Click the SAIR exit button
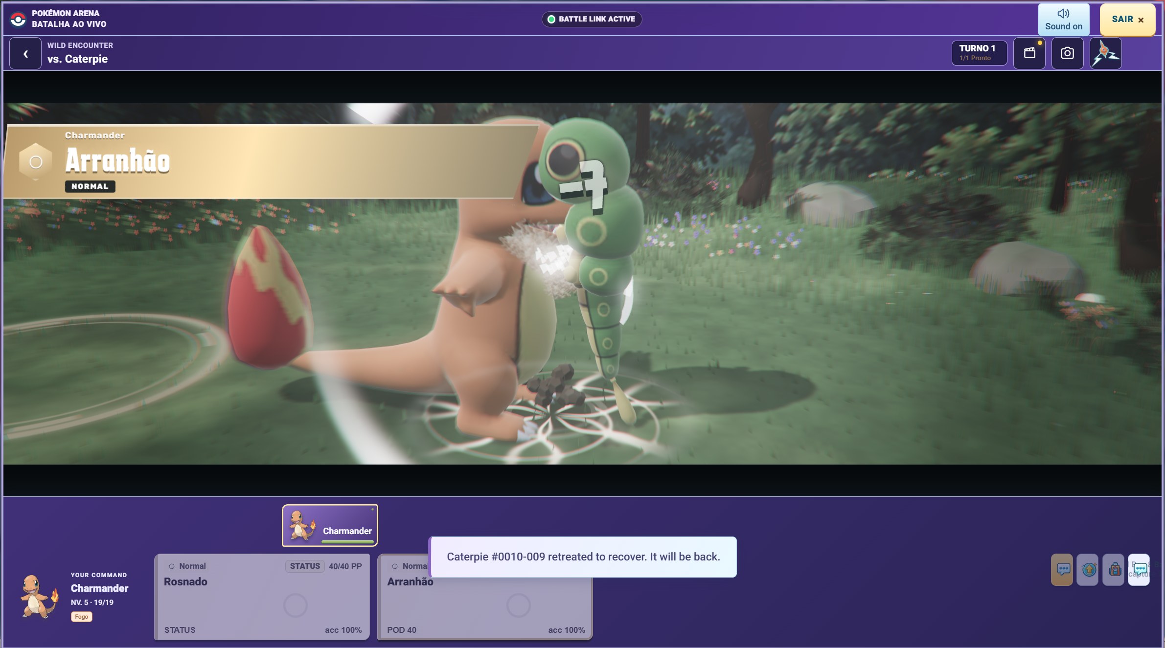This screenshot has width=1165, height=648. 1127,20
